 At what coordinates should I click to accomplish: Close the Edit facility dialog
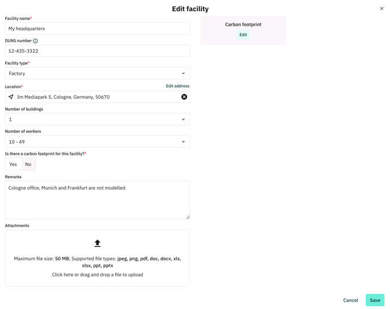point(381,9)
